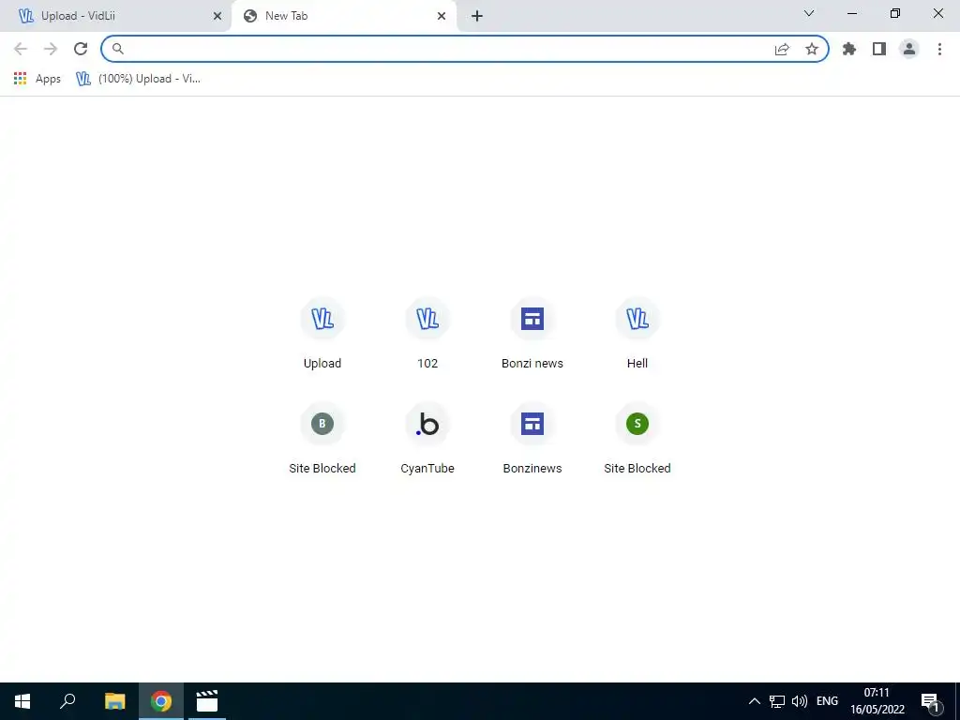Minimize the Chrome window
960x720 pixels.
click(852, 13)
